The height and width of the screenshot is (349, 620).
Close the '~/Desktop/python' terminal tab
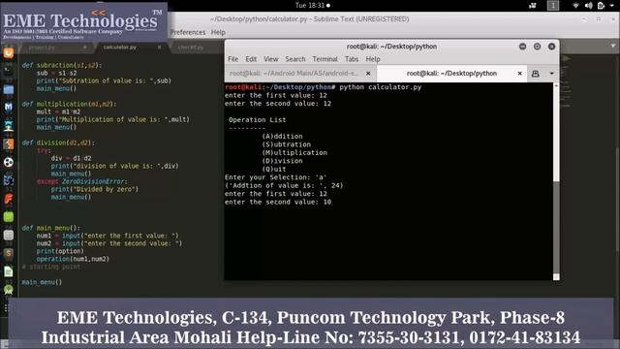519,74
